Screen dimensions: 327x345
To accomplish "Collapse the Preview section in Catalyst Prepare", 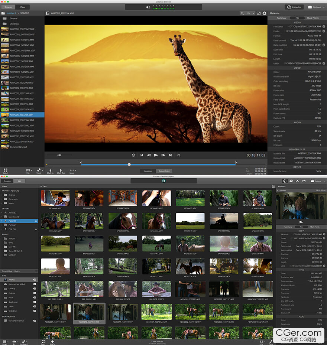I will coord(278,190).
